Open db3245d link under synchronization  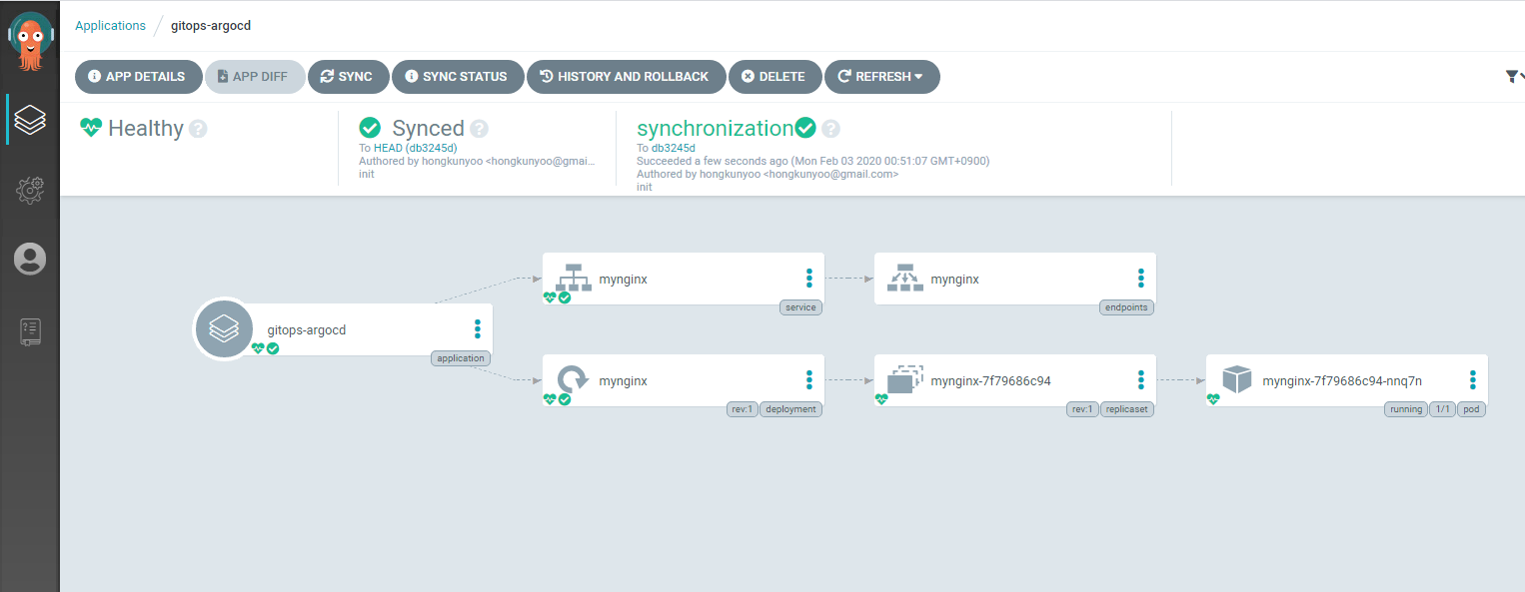674,148
